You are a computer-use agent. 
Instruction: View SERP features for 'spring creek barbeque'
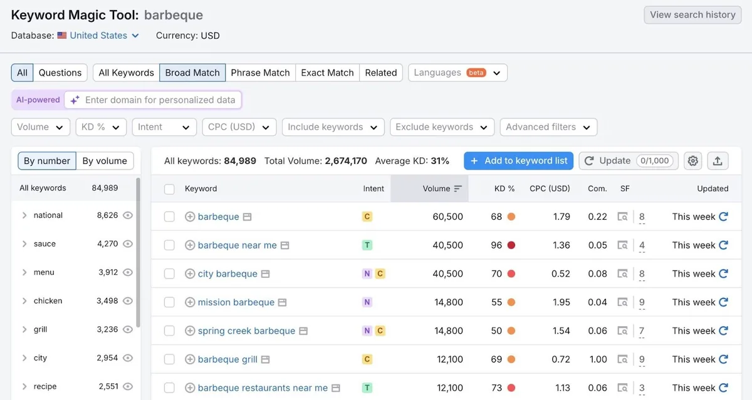tap(642, 332)
